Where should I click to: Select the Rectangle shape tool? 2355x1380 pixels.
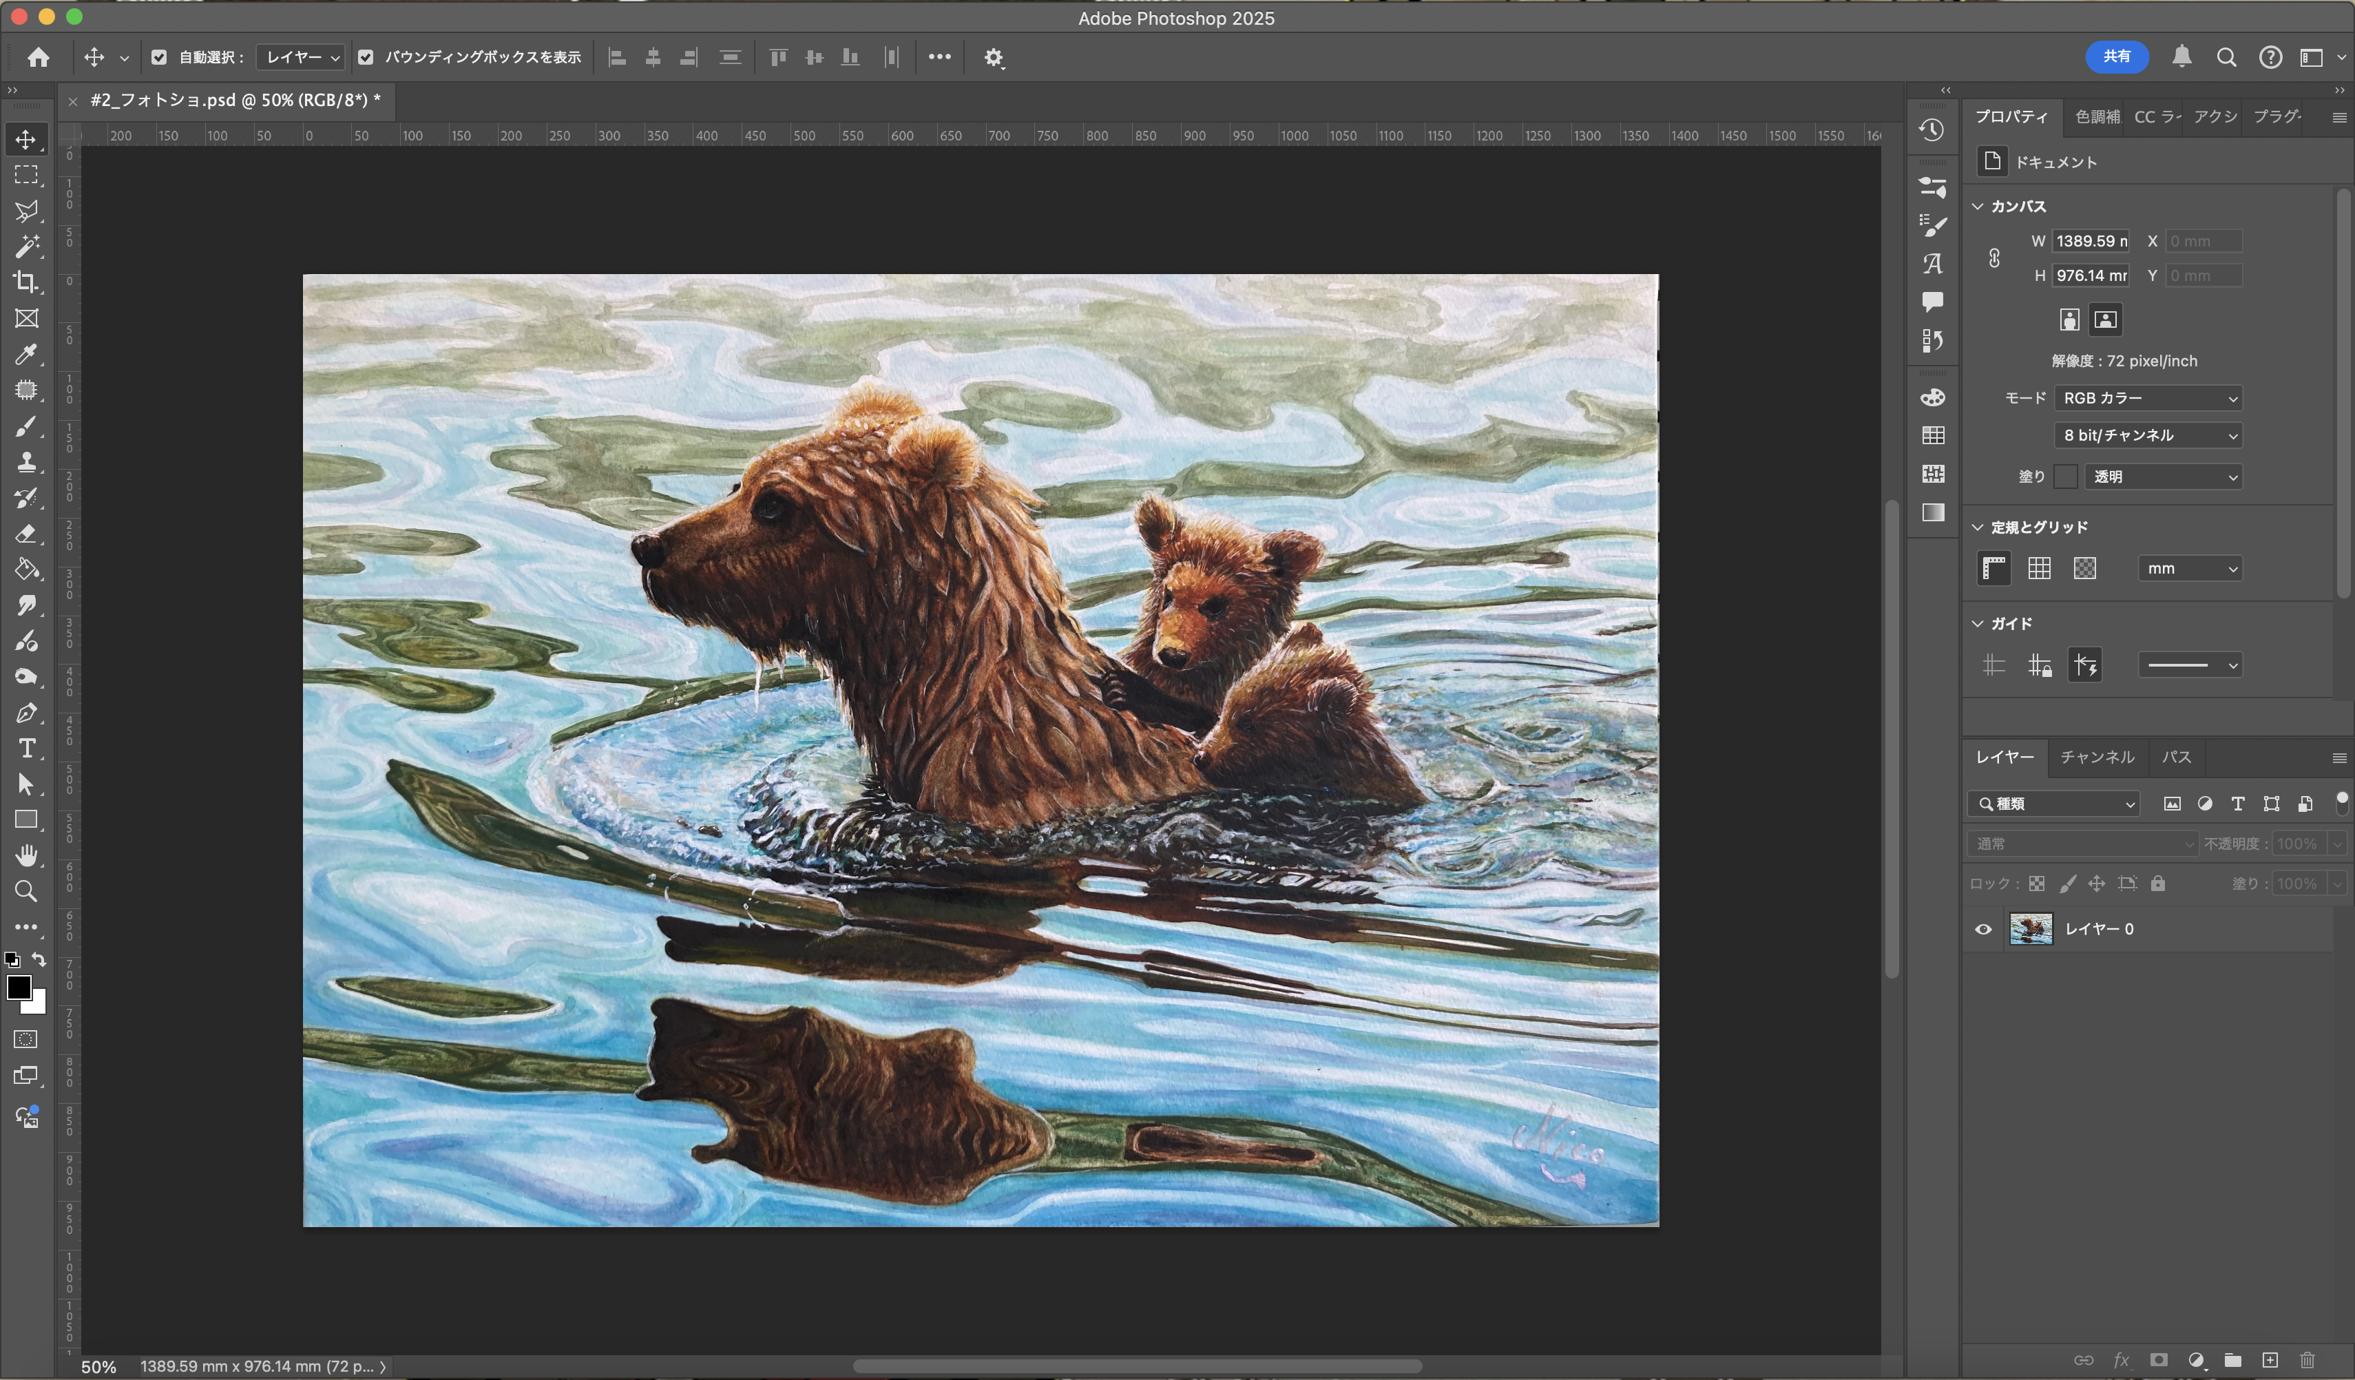(x=26, y=819)
